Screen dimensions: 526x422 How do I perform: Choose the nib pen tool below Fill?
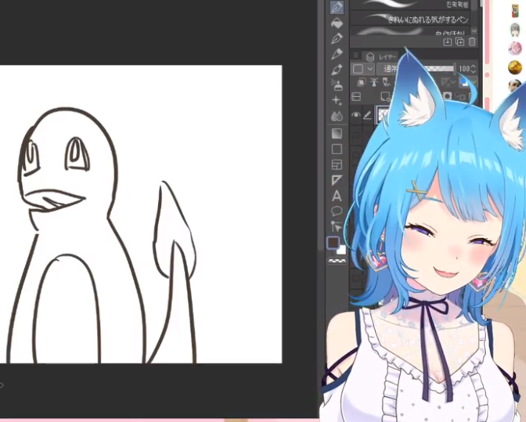(x=337, y=38)
